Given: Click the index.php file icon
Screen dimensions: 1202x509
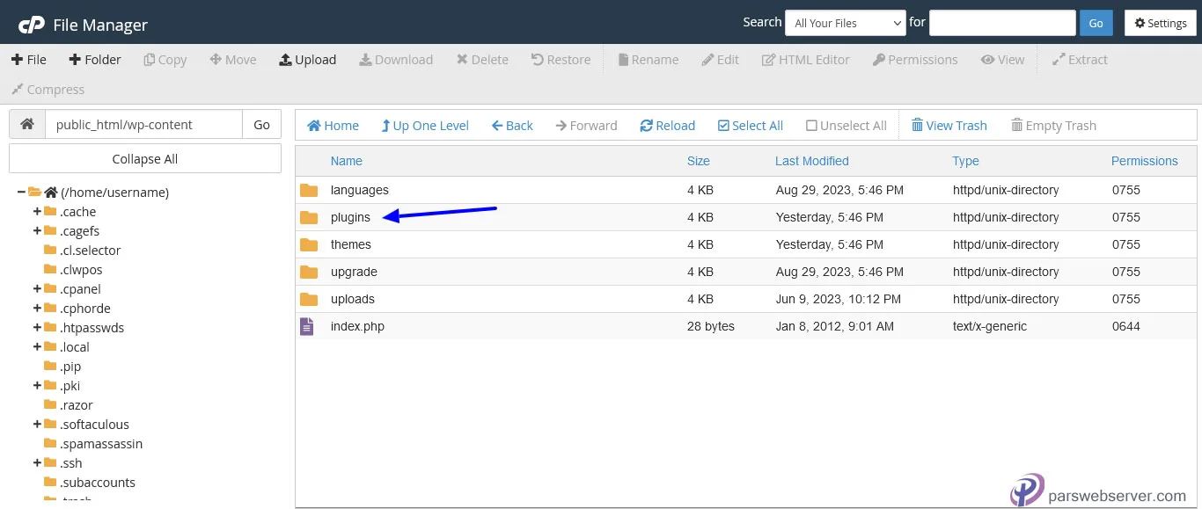Looking at the screenshot, I should tap(307, 326).
